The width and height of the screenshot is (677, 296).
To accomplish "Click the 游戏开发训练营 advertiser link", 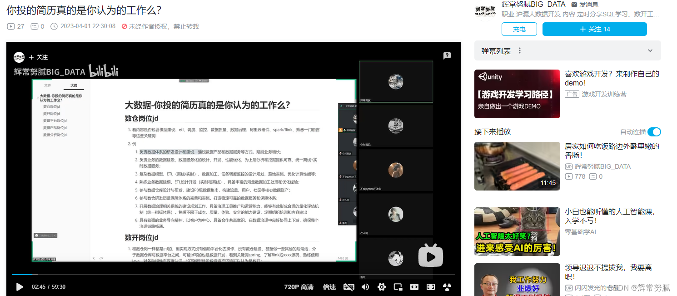I will [x=604, y=94].
